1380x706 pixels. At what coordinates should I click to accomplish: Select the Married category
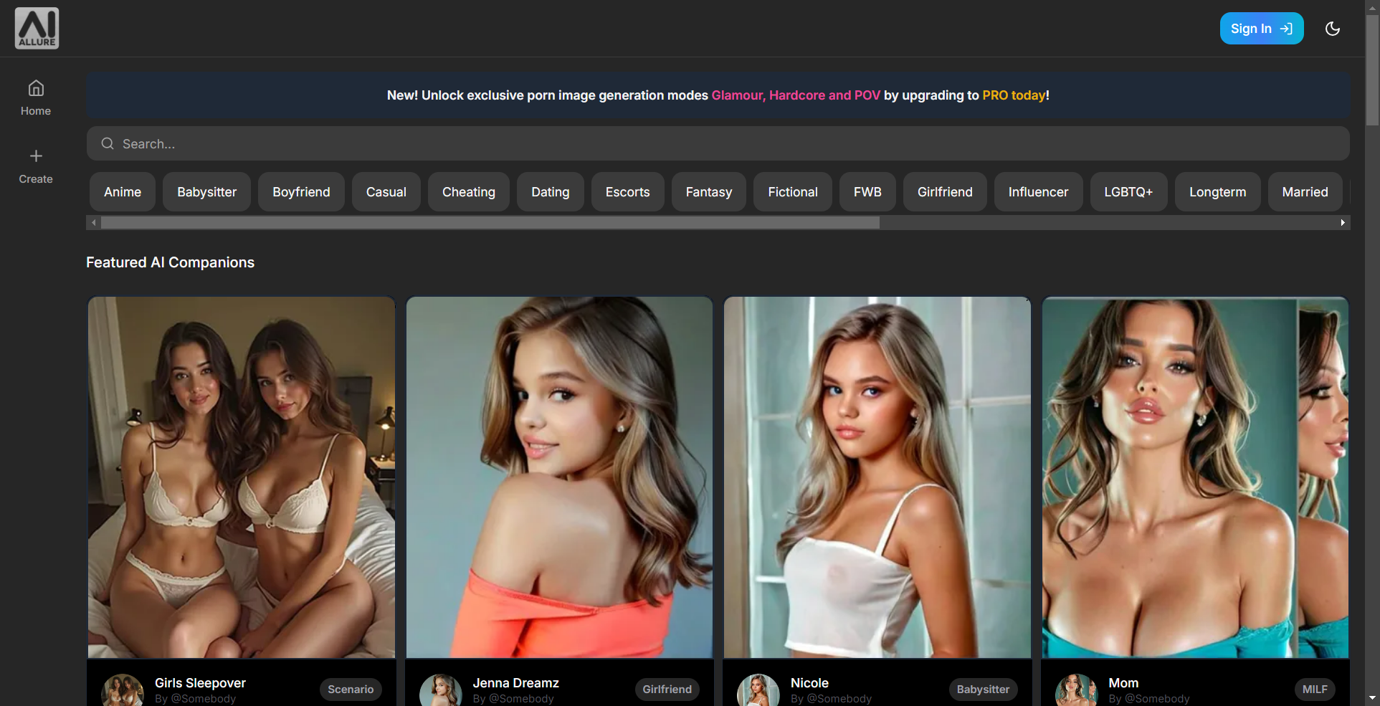point(1305,192)
